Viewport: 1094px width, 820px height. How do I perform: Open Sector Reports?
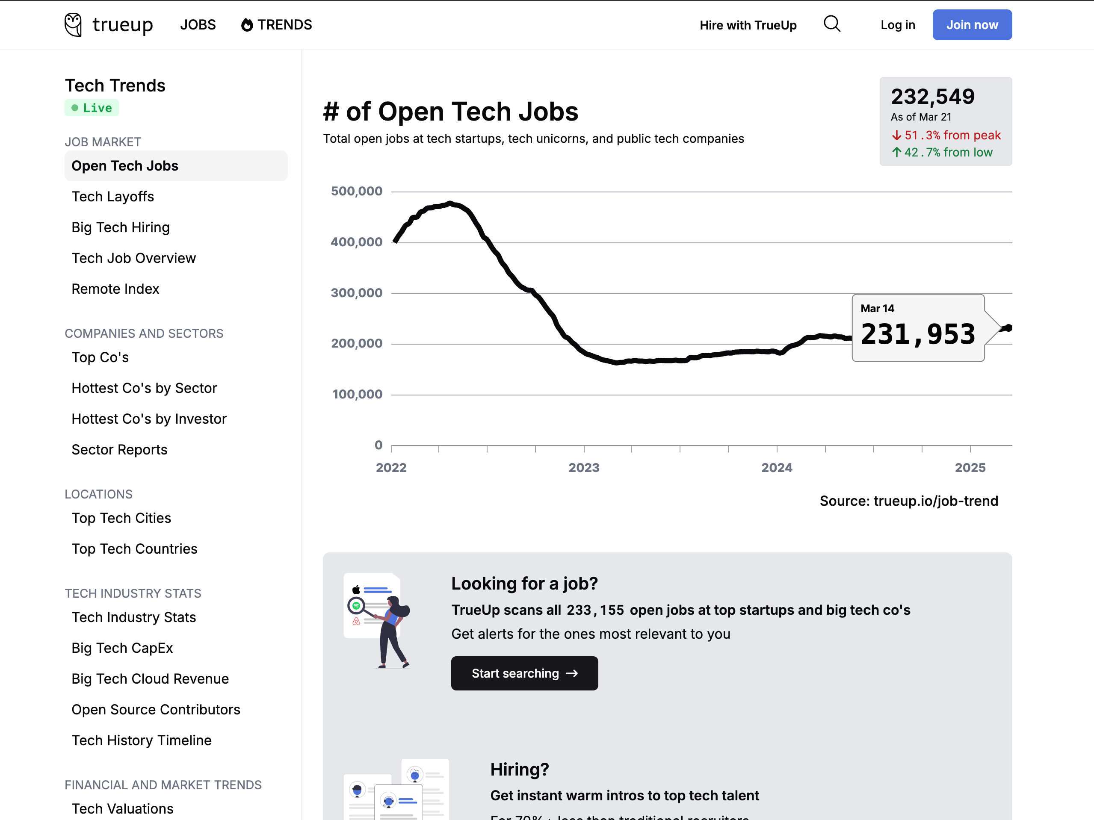coord(119,449)
